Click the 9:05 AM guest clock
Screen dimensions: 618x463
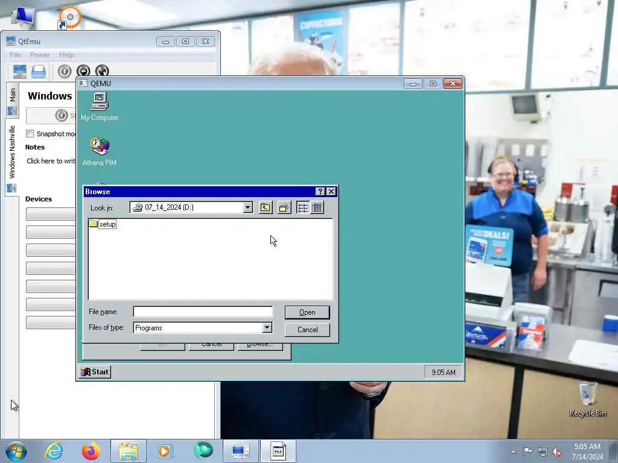[443, 372]
